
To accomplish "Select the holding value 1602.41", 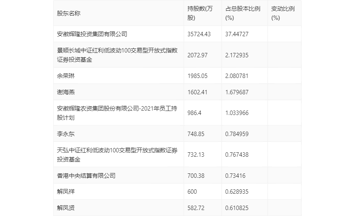I will [x=198, y=92].
